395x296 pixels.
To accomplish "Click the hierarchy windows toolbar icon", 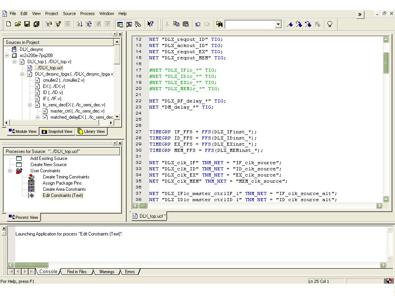I will tap(138, 24).
